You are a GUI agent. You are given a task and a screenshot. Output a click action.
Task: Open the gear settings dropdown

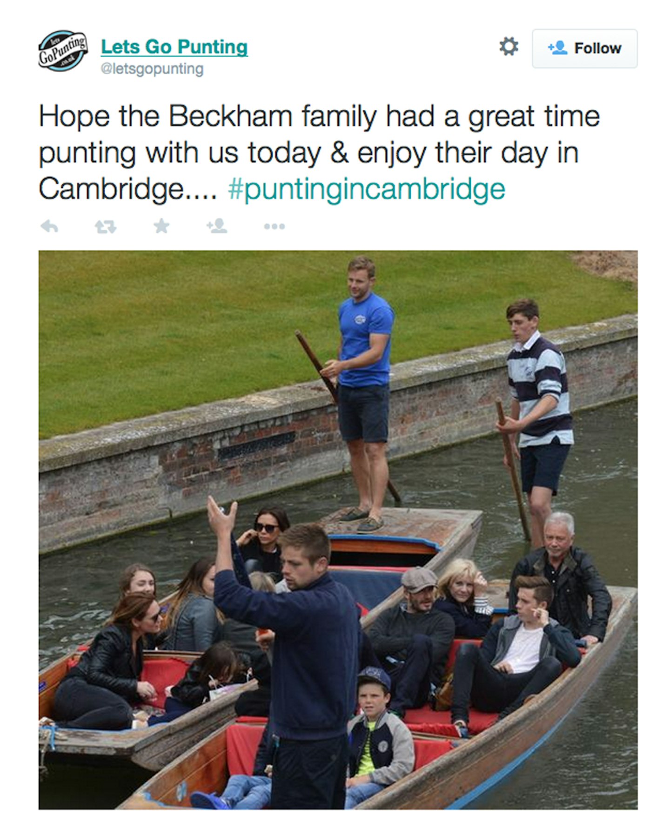point(509,46)
